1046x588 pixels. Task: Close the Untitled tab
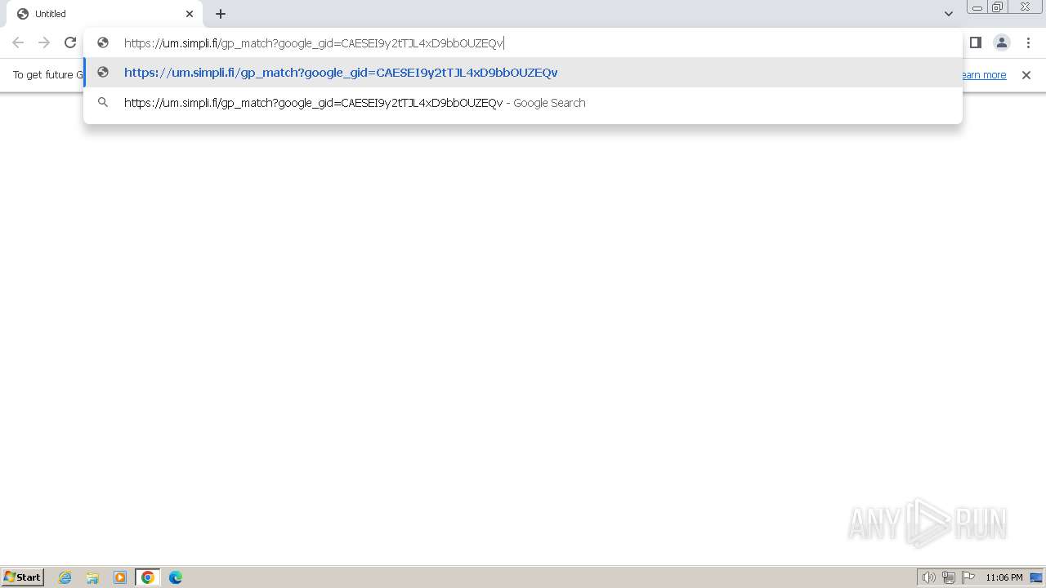coord(190,14)
